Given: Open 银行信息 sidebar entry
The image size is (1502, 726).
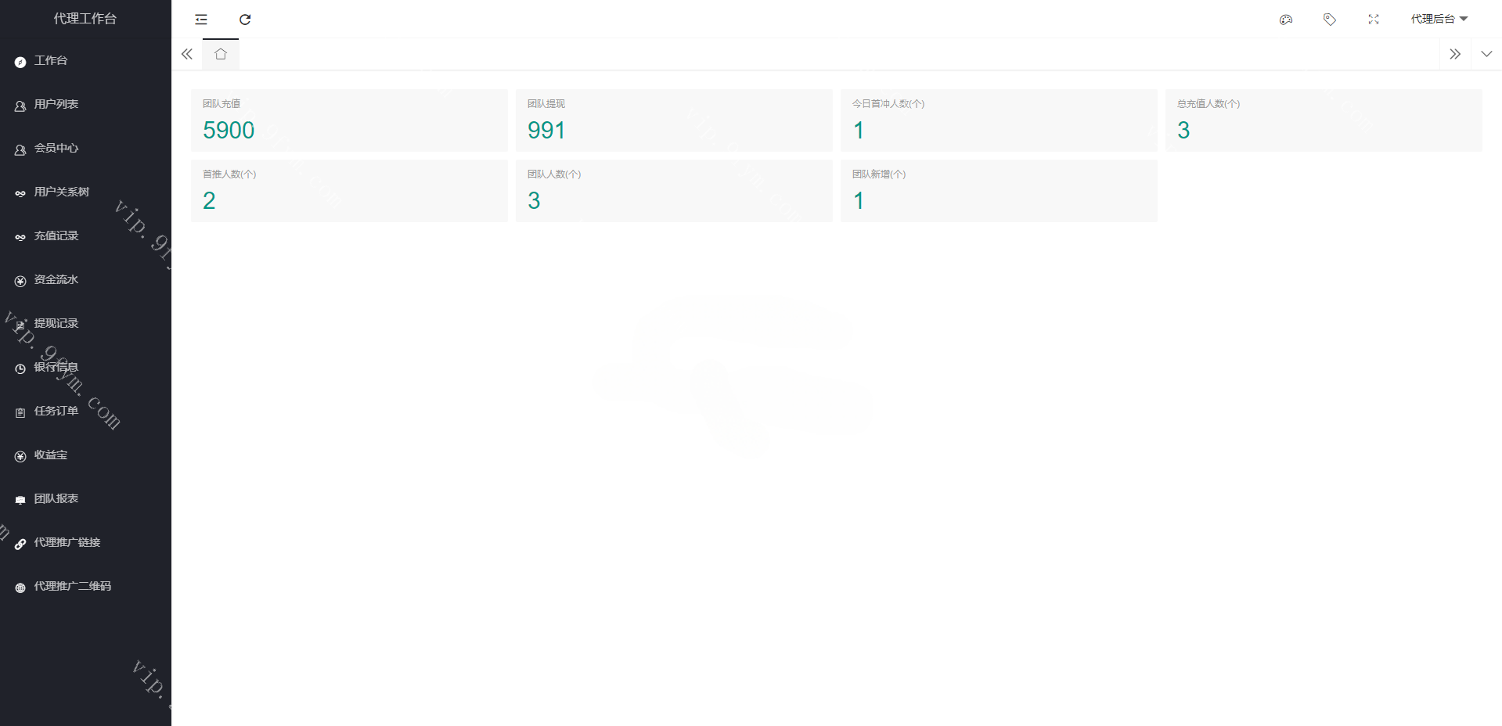Looking at the screenshot, I should coord(56,368).
